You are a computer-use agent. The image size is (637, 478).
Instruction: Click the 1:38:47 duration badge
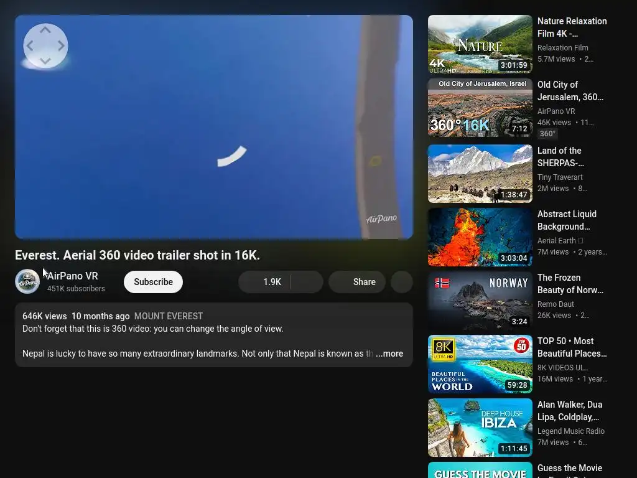[x=514, y=194]
